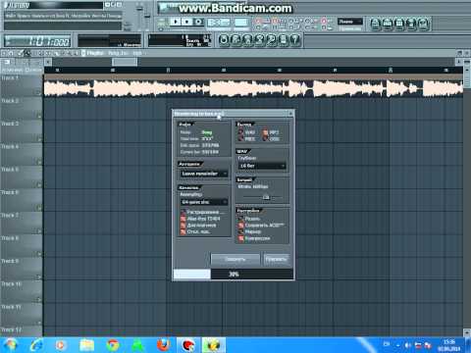The height and width of the screenshot is (353, 471).
Task: Move the playlist horizontal scrollbar handle
Action: click(125, 62)
